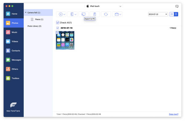The height and width of the screenshot is (121, 185).
Task: Open the Toolbox sidebar icon
Action: pos(8,78)
